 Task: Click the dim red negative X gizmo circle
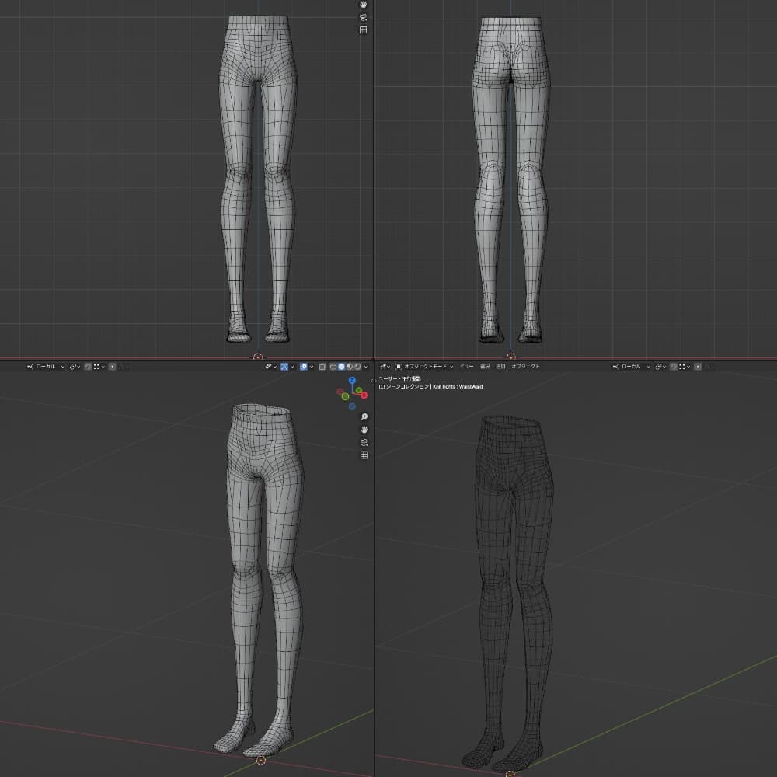click(x=340, y=392)
